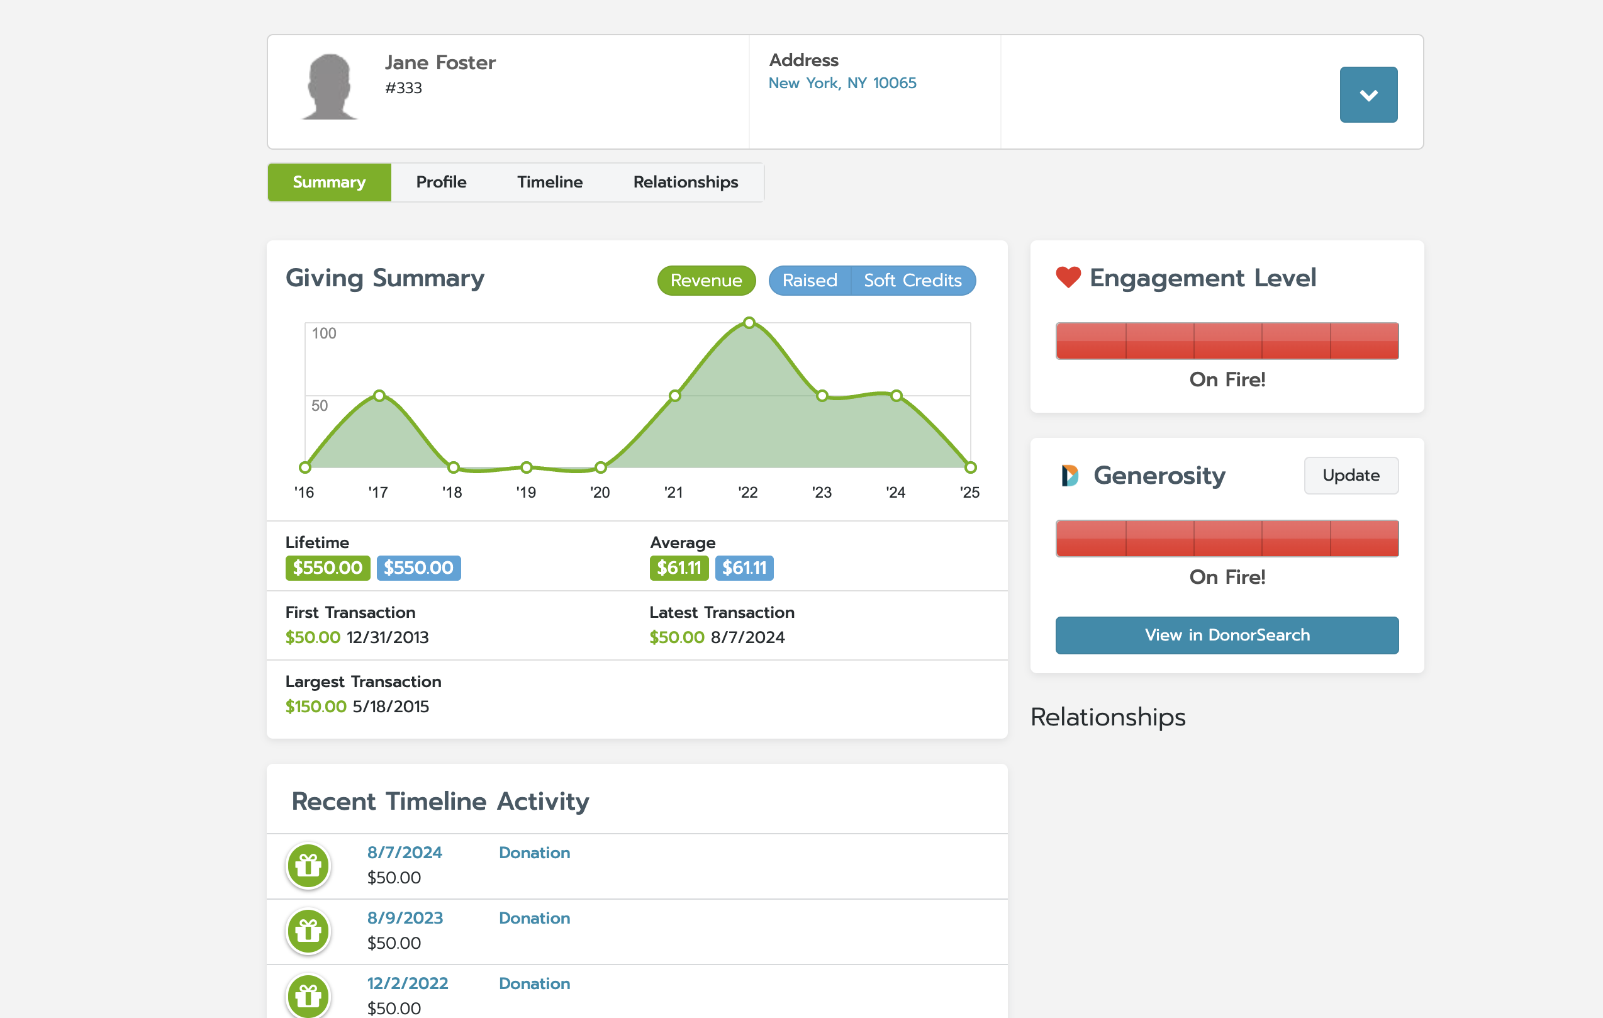Click the gift icon for the 8/7/2024 donation
This screenshot has width=1603, height=1018.
coord(308,866)
